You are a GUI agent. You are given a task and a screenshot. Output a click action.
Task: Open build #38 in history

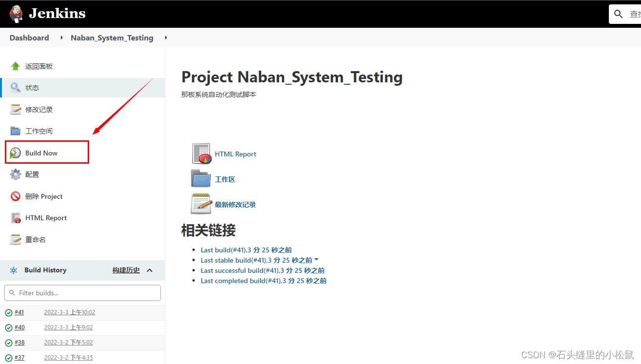point(19,343)
